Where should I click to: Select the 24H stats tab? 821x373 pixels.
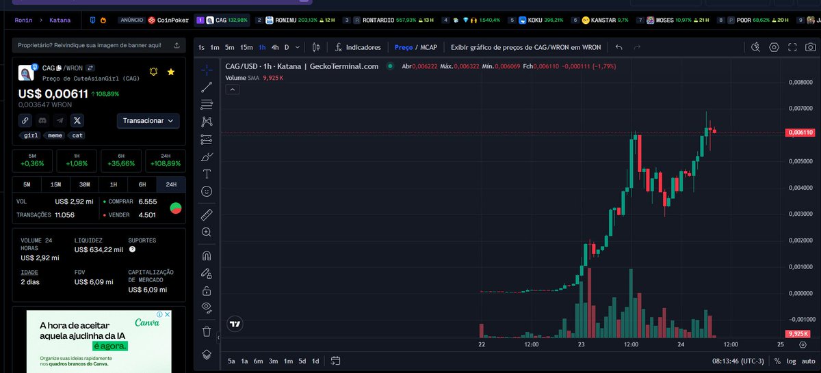(170, 184)
